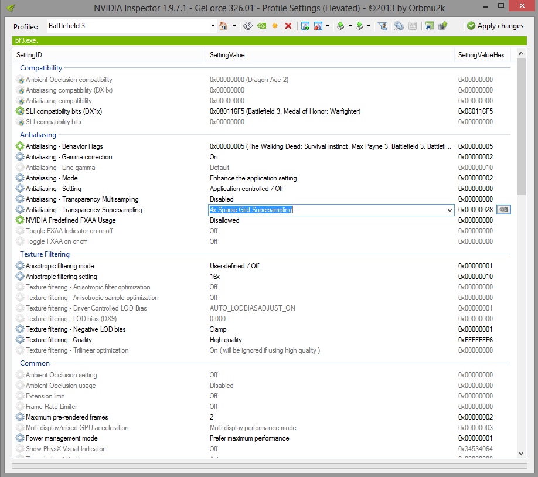Click the Texture Filtering group header
The height and width of the screenshot is (477, 538).
pos(45,254)
